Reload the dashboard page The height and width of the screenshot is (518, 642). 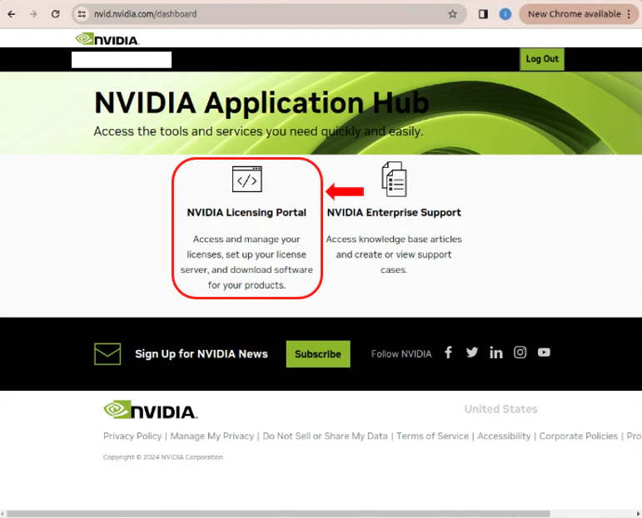click(x=55, y=14)
